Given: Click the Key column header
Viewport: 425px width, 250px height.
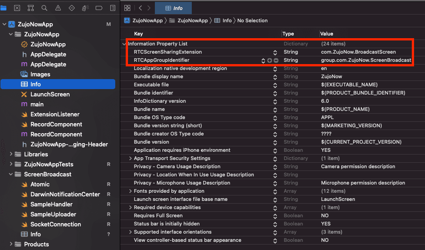Looking at the screenshot, I should pos(138,34).
